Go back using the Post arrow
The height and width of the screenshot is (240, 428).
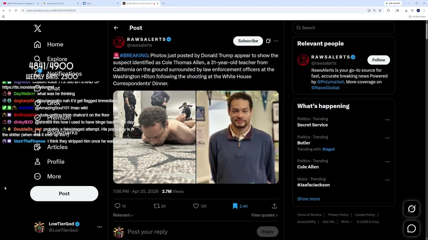click(116, 28)
